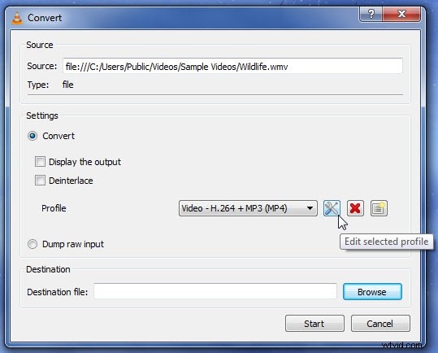This screenshot has width=438, height=353.
Task: Create a new profile with list icon
Action: click(x=379, y=208)
